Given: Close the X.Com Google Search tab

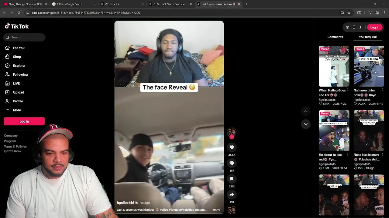Looking at the screenshot, I should pos(94,4).
